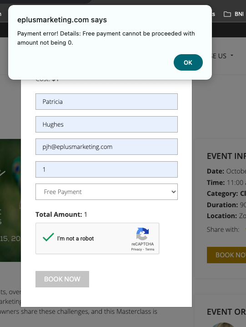Viewport: 246px width, 327px height.
Task: Dismiss the payment error with OK
Action: coord(188,62)
